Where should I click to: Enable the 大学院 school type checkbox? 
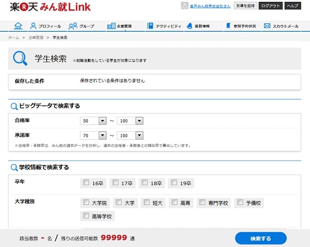point(86,202)
